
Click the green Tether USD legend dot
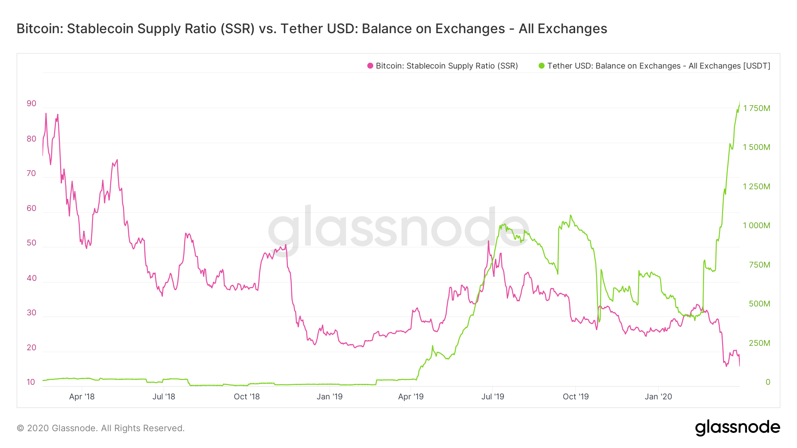[542, 66]
